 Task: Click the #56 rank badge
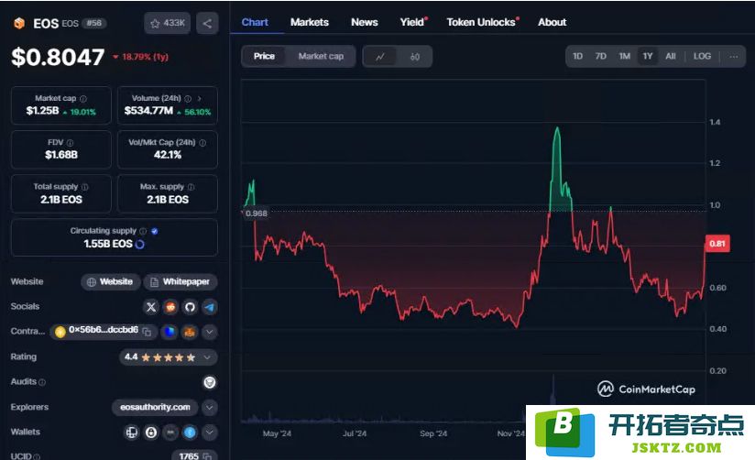93,23
